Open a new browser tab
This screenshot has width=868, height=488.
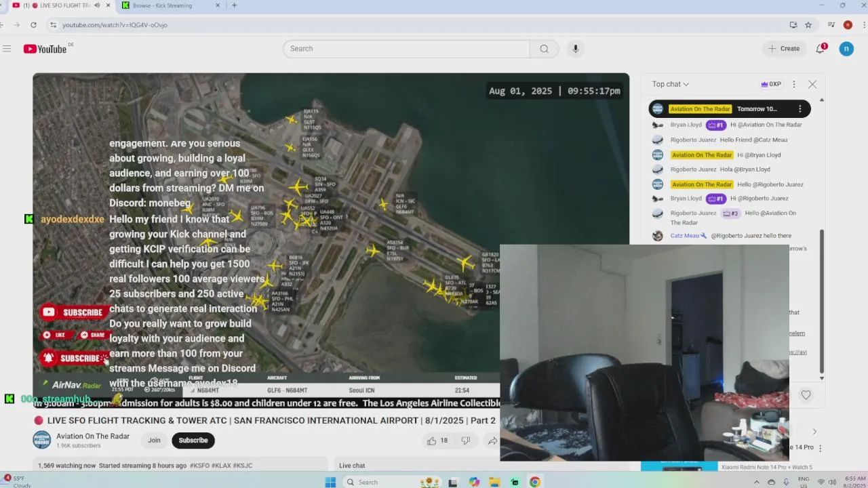pyautogui.click(x=234, y=5)
